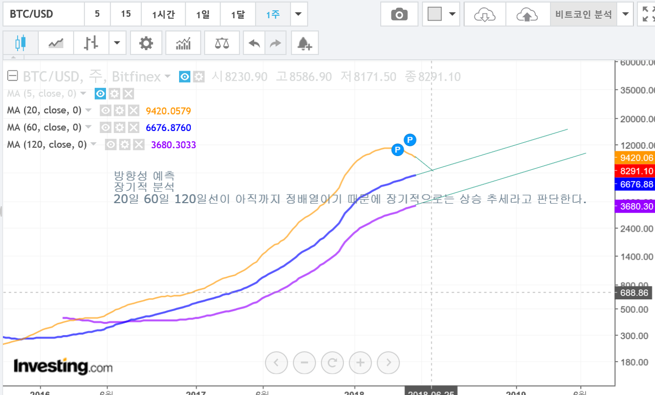Screen dimensions: 655x395
Task: Click the balance-scale compare icon
Action: tap(222, 43)
